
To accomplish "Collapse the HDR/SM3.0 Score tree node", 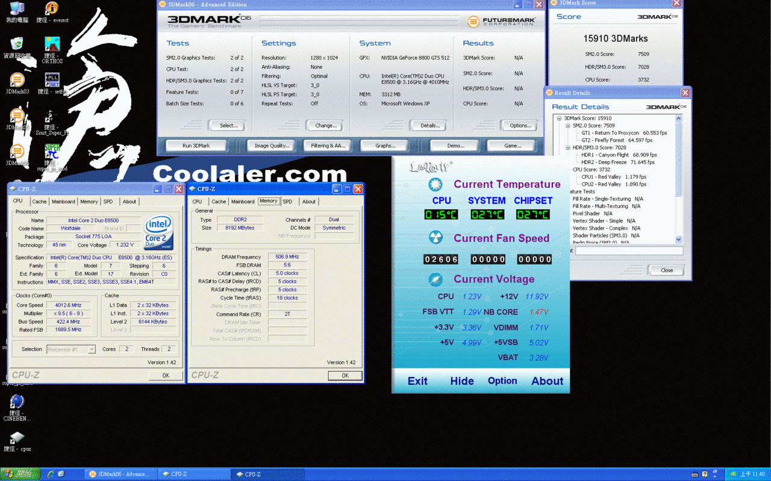I will click(x=568, y=147).
